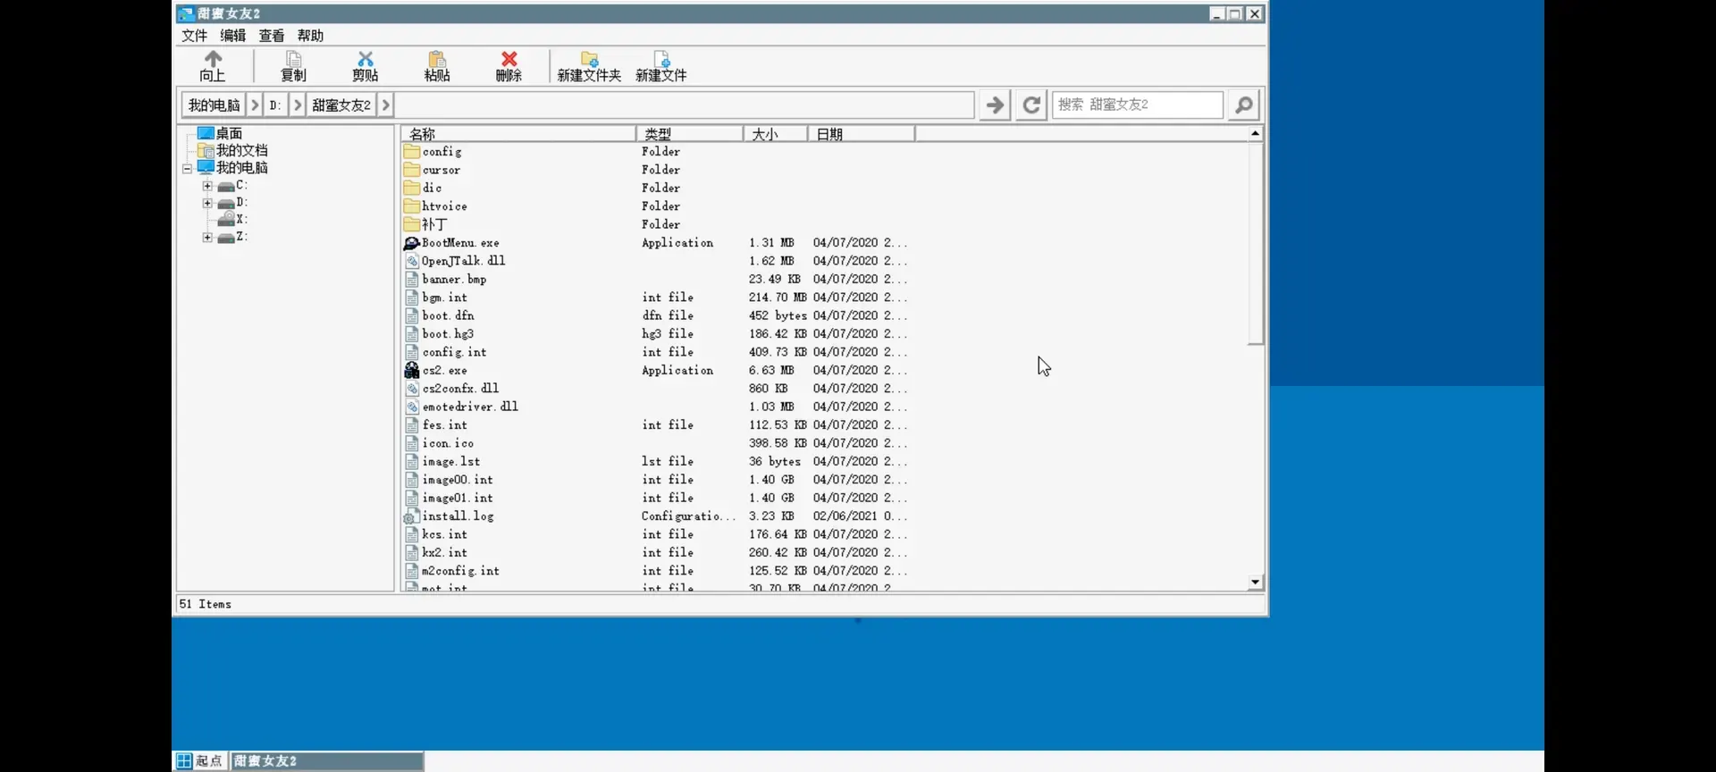Click the vertical scrollbar down arrow
Screen dimensions: 1716x772
pyautogui.click(x=1255, y=583)
